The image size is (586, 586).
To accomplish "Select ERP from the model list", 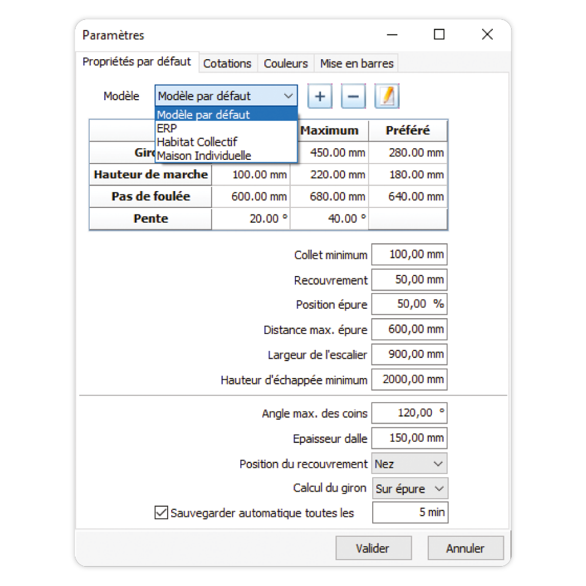I will click(x=167, y=128).
